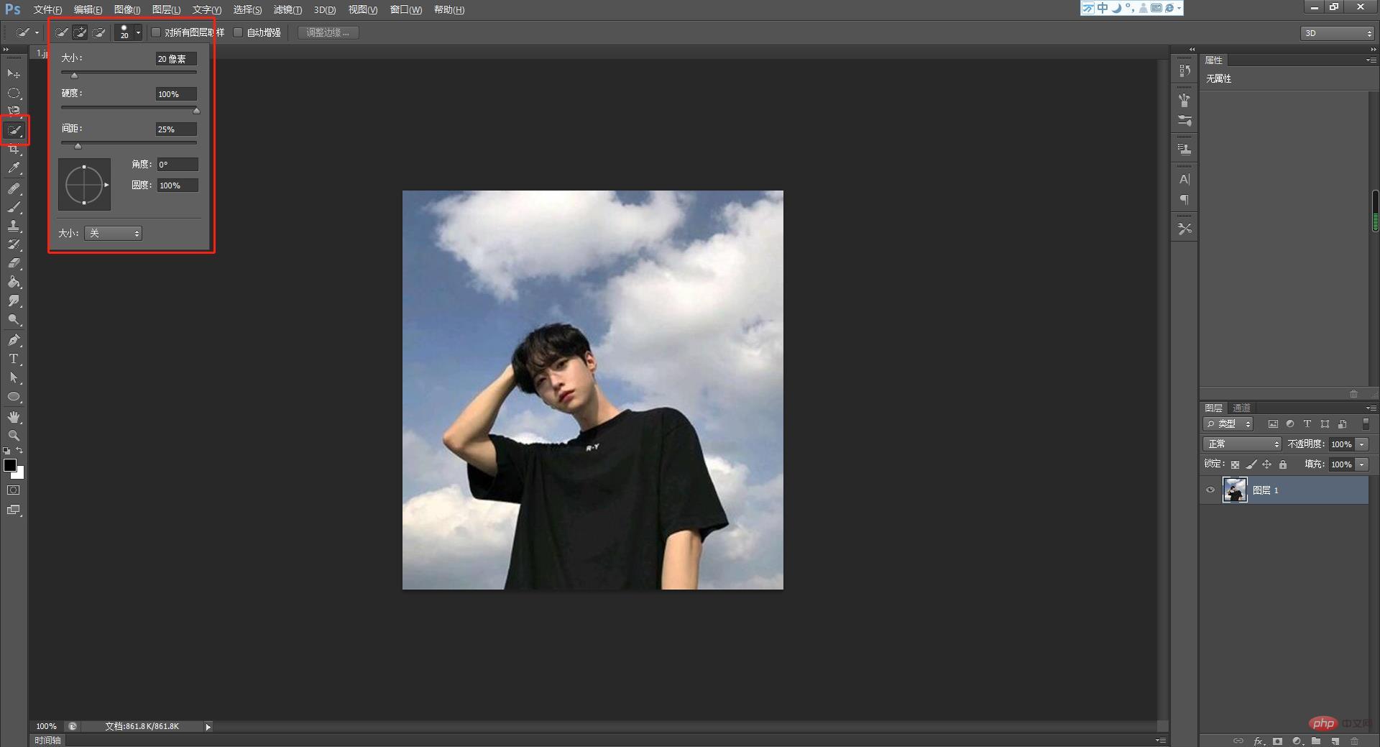
Task: Open 填充 slider dropdown arrow
Action: [1362, 464]
